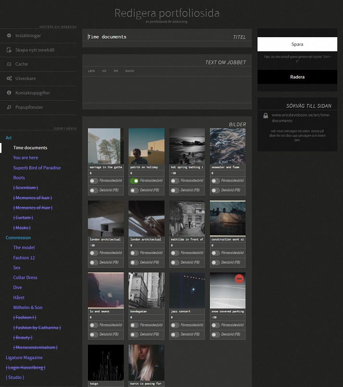This screenshot has height=387, width=343.
Task: Open the Commission menu section
Action: tap(18, 237)
